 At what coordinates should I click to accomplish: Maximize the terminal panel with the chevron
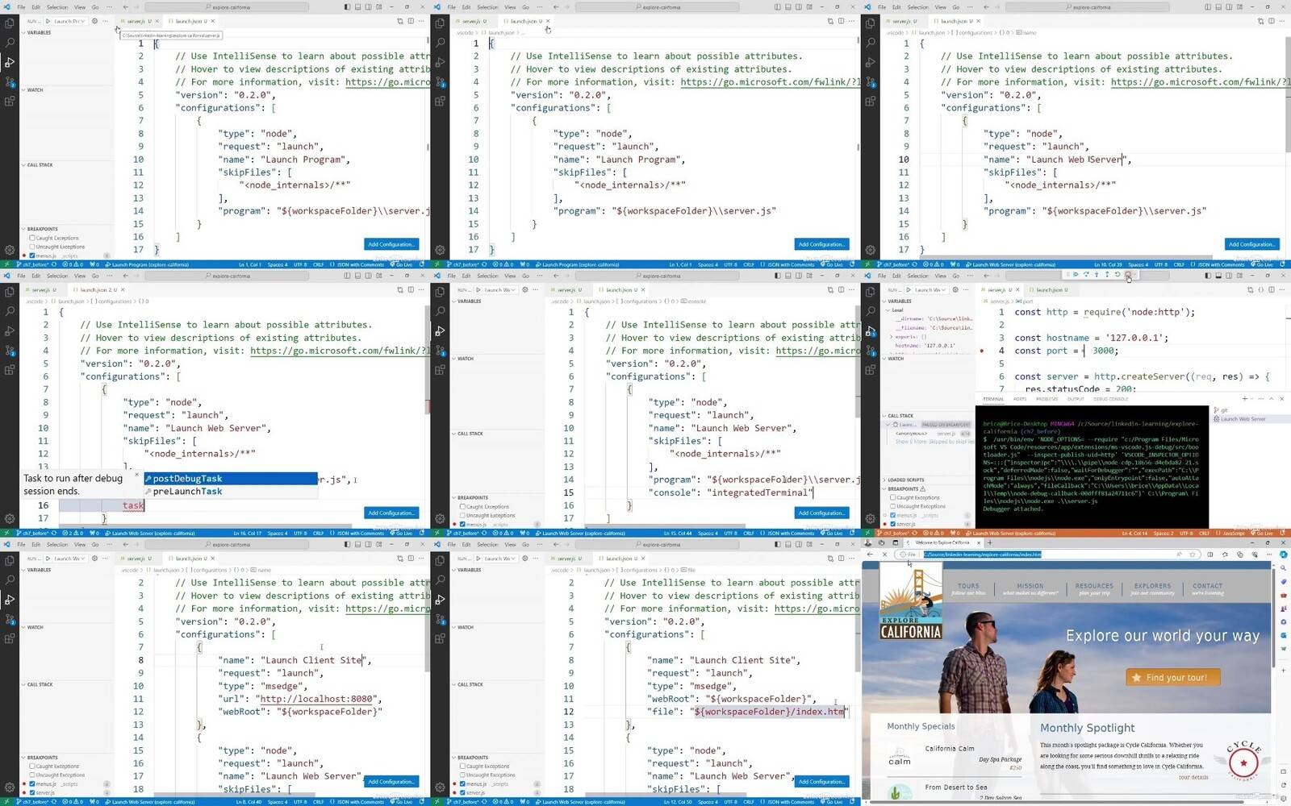coord(1271,399)
